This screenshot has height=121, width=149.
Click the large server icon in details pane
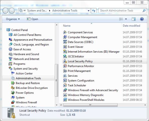[11, 113]
